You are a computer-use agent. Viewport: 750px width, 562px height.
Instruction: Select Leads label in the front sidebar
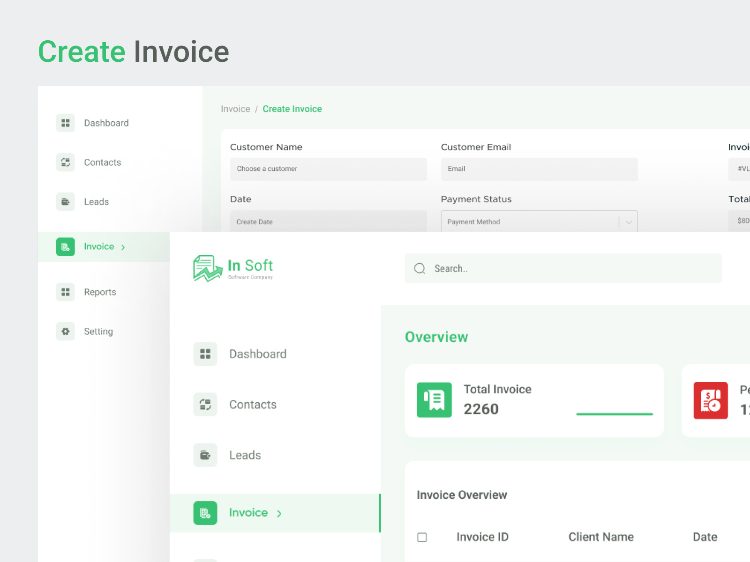(x=245, y=455)
